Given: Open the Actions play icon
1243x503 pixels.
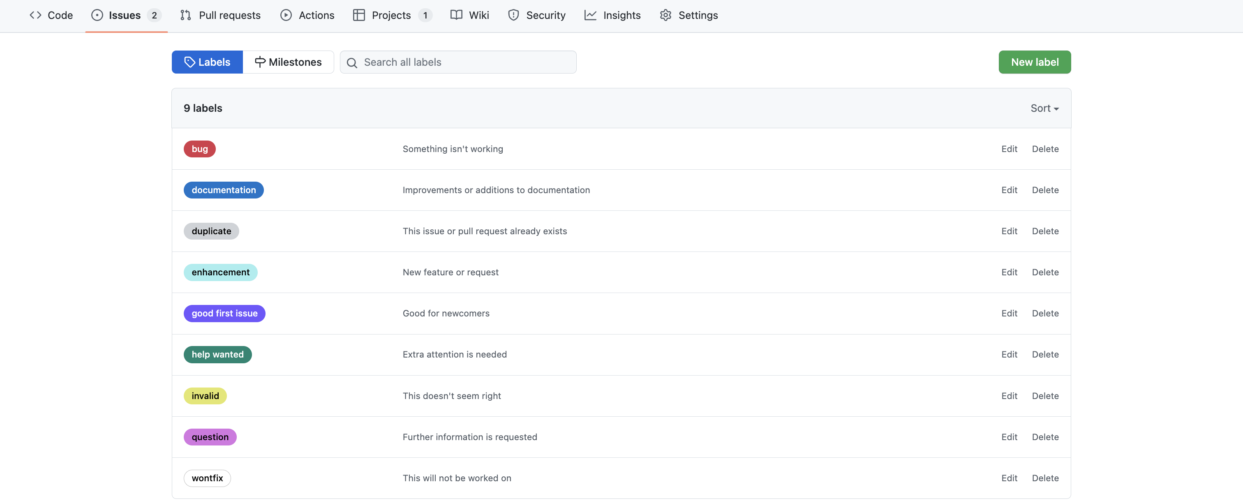Looking at the screenshot, I should coord(286,15).
